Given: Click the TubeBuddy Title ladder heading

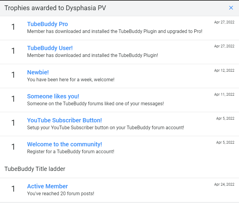Looking at the screenshot, I should pyautogui.click(x=35, y=169).
